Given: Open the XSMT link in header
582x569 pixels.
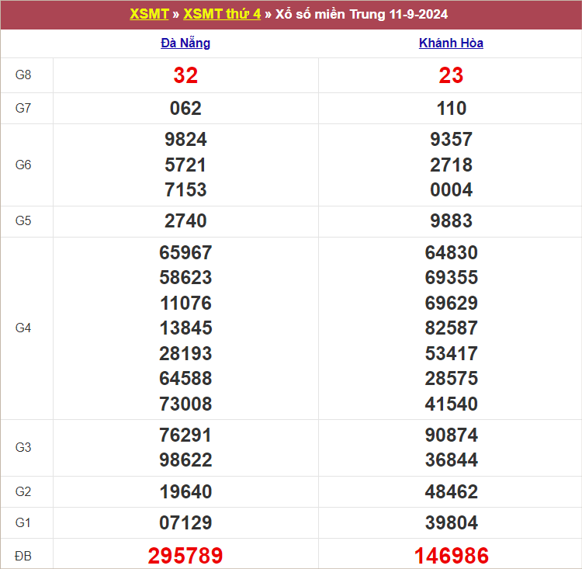Looking at the screenshot, I should (x=149, y=14).
